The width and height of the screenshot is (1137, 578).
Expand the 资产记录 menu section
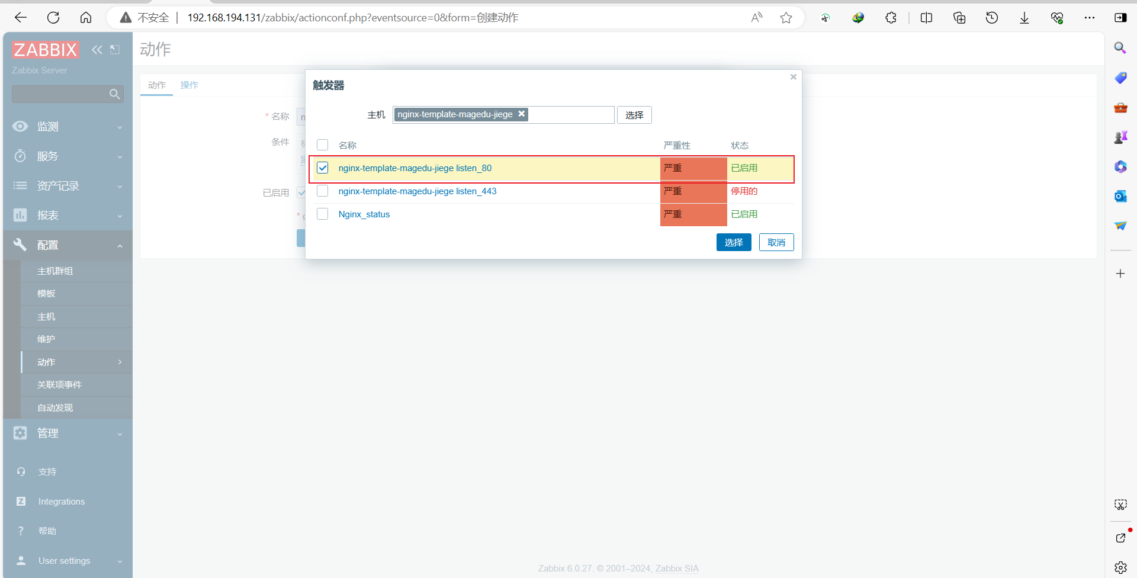(68, 185)
